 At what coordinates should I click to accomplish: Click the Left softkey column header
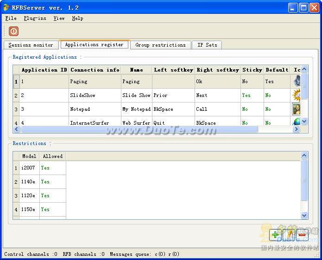[174, 70]
